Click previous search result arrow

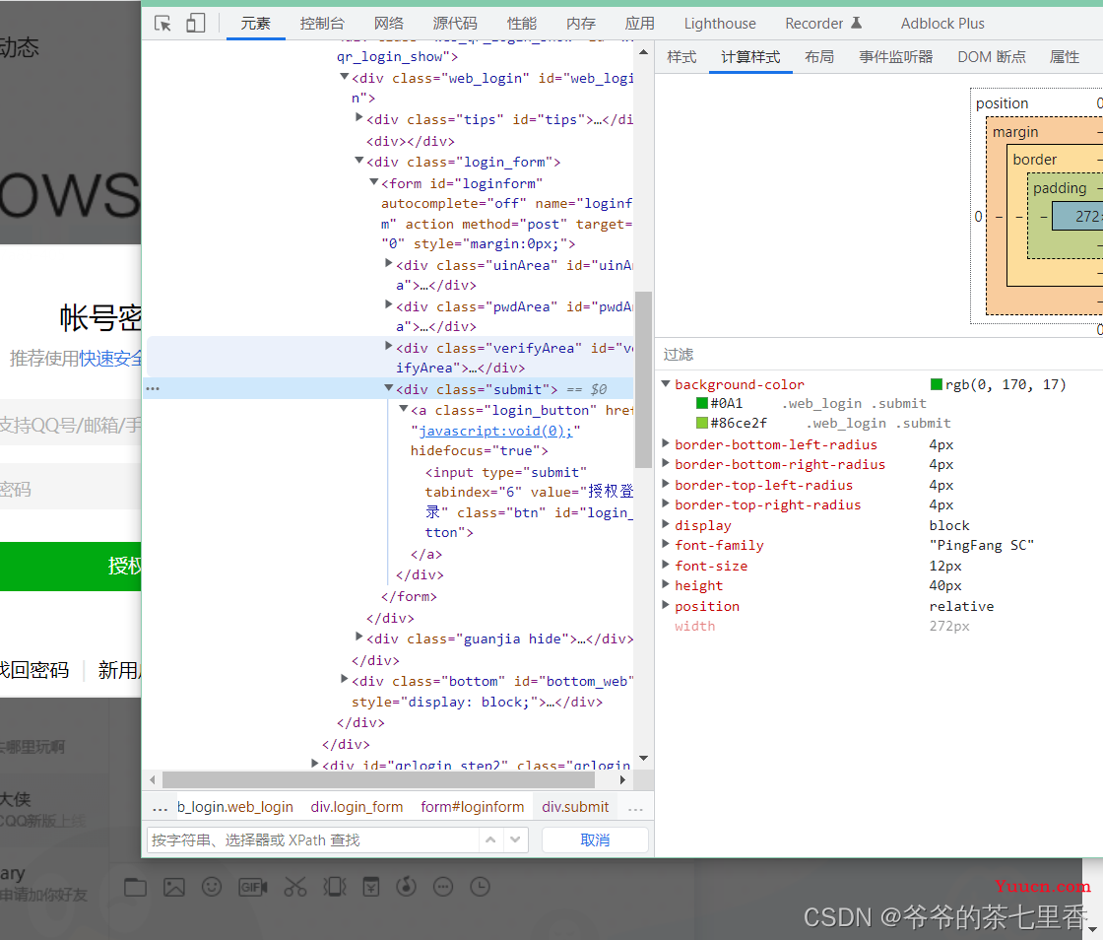(x=491, y=840)
